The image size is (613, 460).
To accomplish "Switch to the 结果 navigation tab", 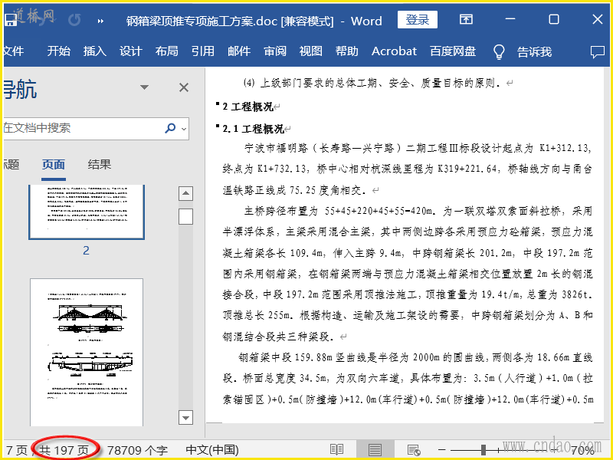I will [100, 165].
